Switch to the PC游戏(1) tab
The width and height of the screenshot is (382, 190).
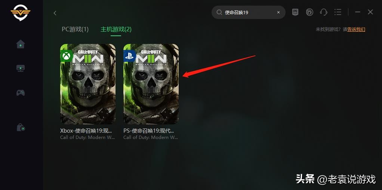[x=75, y=29]
